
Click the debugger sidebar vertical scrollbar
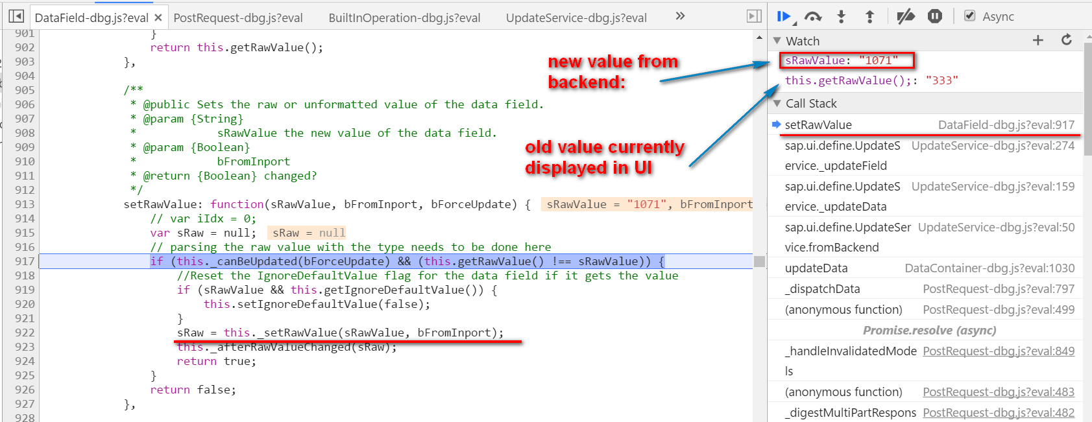tap(1087, 100)
